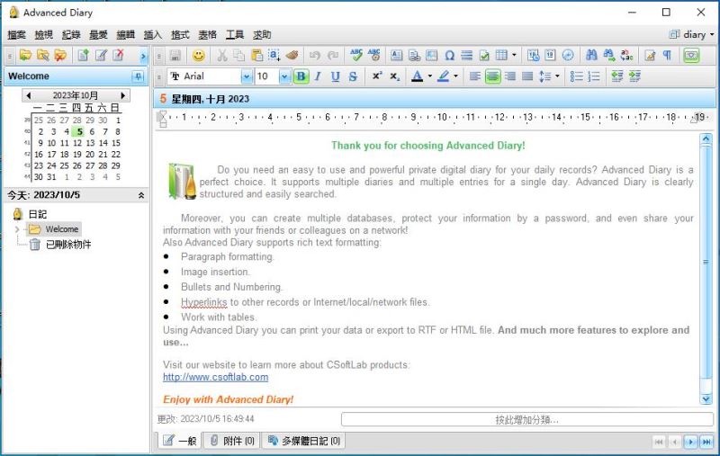The width and height of the screenshot is (720, 456).
Task: Open line spacing dropdown arrow
Action: click(557, 76)
